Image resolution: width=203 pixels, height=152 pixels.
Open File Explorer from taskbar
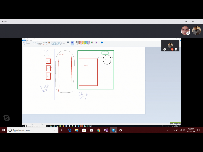tap(77, 130)
